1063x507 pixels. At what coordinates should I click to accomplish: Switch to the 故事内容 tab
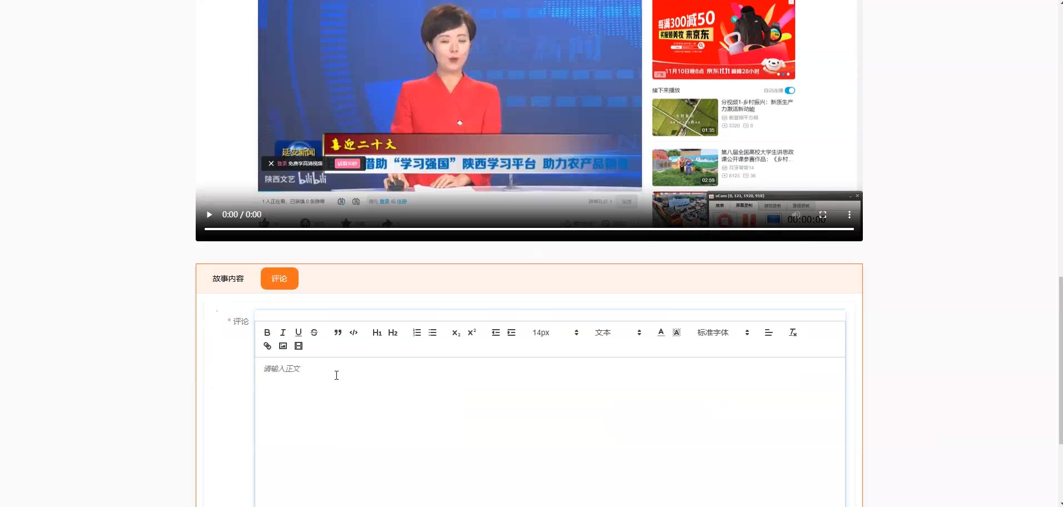[228, 279]
